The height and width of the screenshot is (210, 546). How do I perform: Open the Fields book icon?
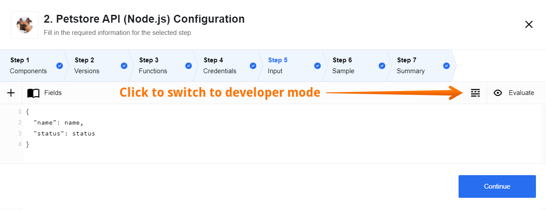33,93
